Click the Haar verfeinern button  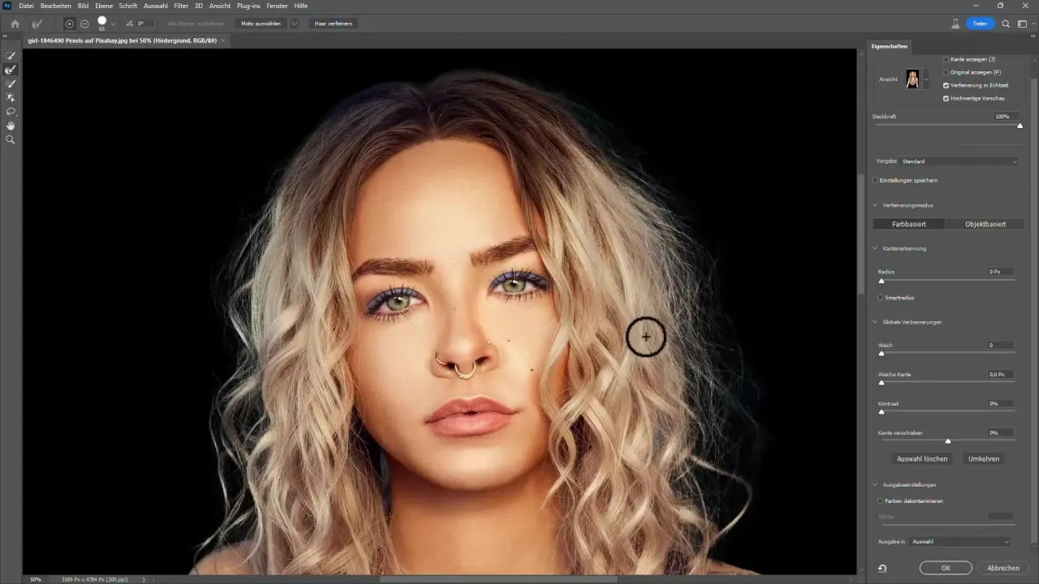tap(332, 24)
